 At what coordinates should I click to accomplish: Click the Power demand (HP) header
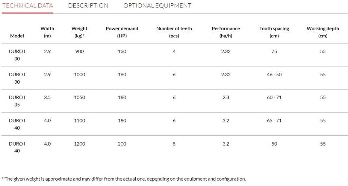(x=122, y=32)
